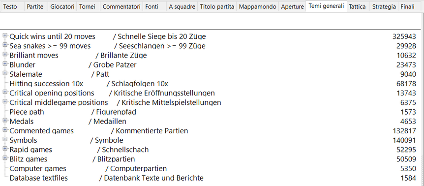This screenshot has height=186, width=424.
Task: Expand the Brilliant moves category
Action: coord(5,54)
